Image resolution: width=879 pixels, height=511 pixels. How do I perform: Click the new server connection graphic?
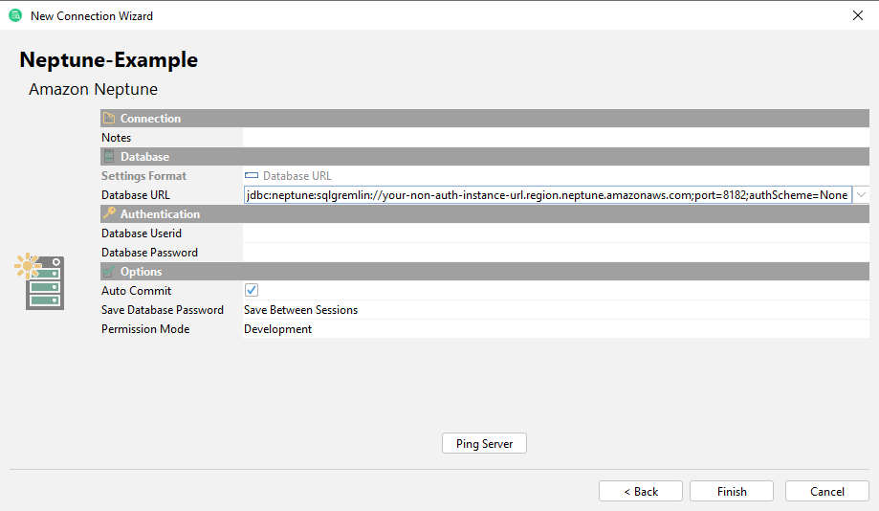40,281
